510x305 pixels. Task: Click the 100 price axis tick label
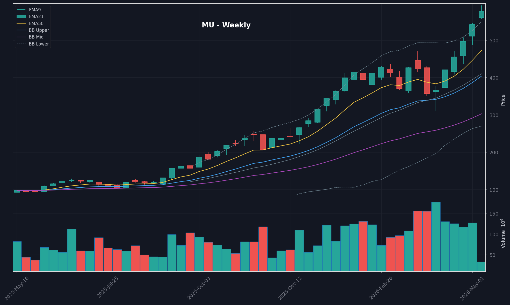494,190
